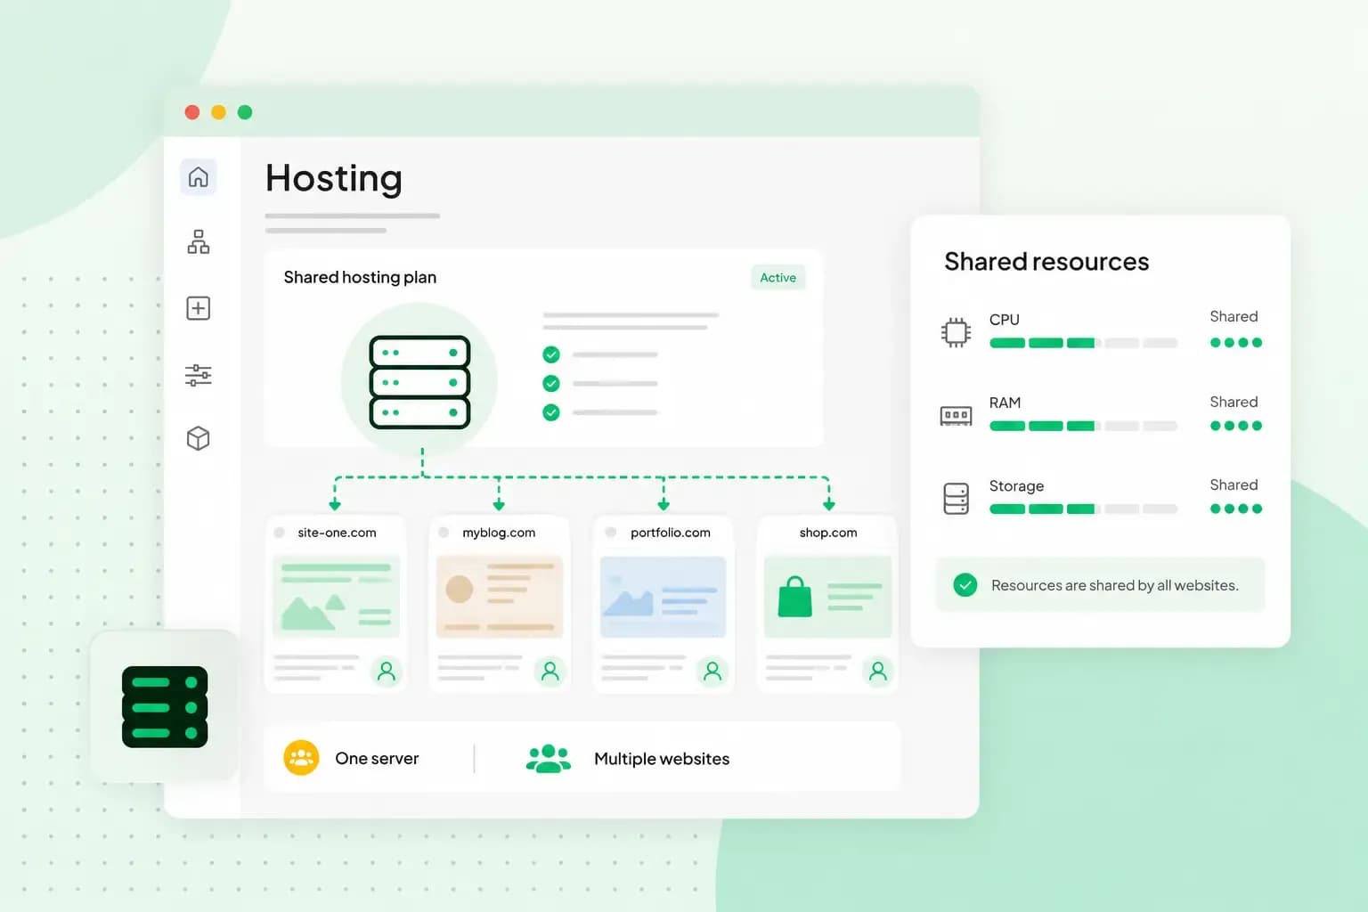1368x912 pixels.
Task: Click the Shared text in RAM row
Action: click(1234, 402)
